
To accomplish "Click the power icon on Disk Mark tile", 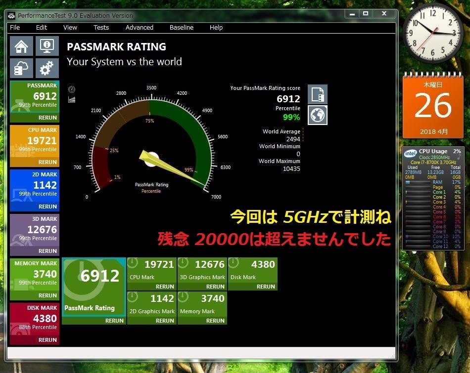I will click(234, 263).
